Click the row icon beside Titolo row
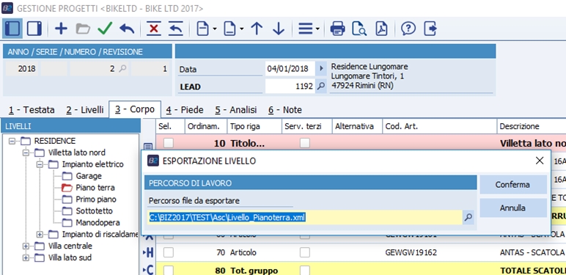This screenshot has height=275, width=566. click(148, 147)
